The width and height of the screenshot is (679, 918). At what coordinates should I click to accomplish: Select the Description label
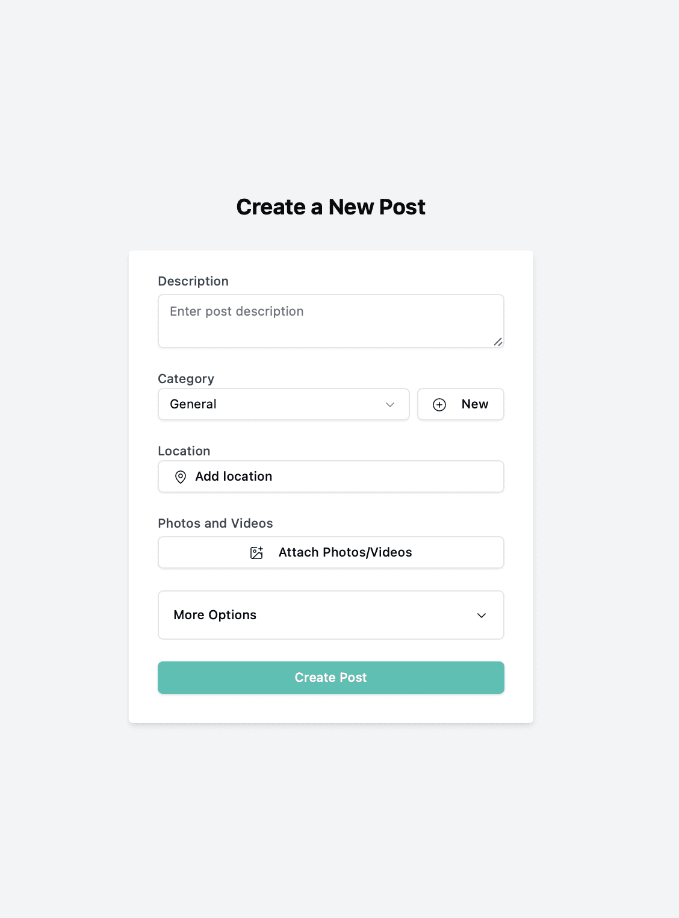tap(193, 281)
